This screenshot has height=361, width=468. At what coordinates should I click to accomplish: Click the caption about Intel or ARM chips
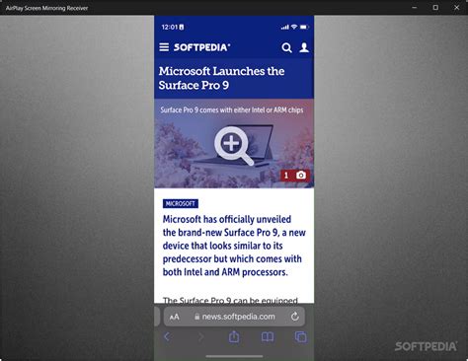(x=232, y=110)
